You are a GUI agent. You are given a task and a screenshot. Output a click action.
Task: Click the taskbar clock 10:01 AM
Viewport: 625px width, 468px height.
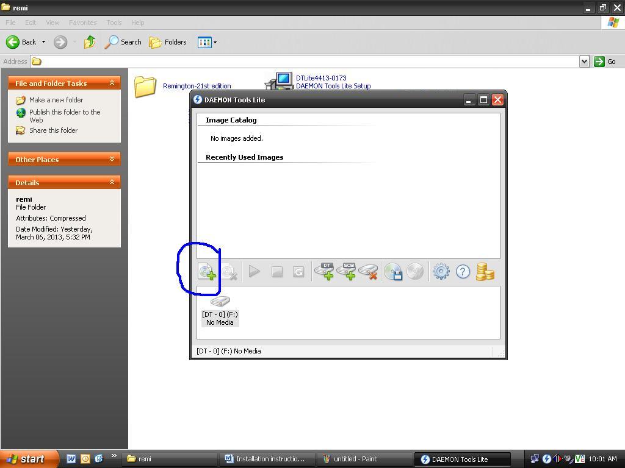click(602, 459)
